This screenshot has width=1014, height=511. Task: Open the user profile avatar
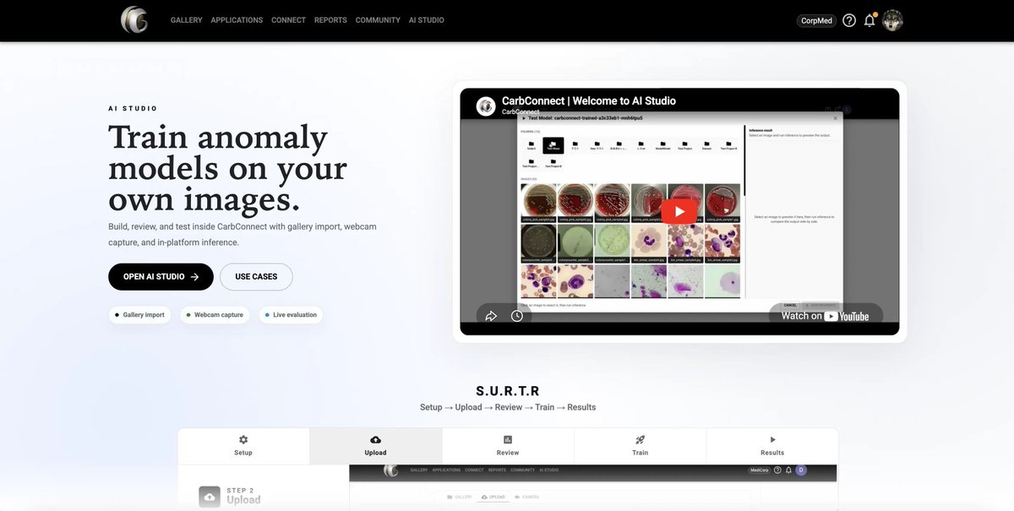click(892, 20)
